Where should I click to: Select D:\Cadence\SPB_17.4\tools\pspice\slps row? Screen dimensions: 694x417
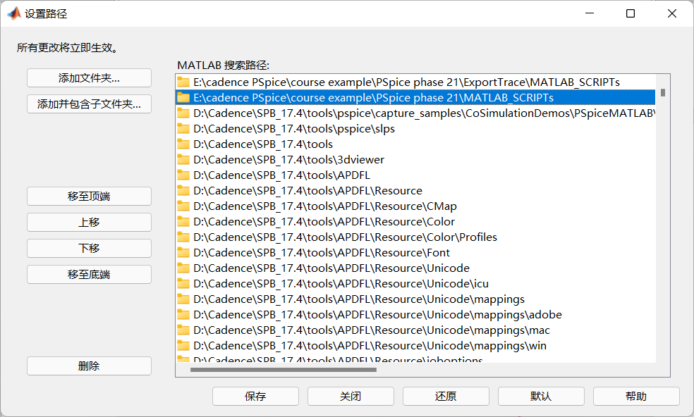coord(415,129)
